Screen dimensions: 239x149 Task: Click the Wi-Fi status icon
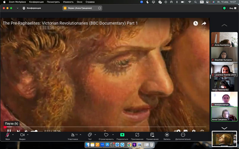190,2
